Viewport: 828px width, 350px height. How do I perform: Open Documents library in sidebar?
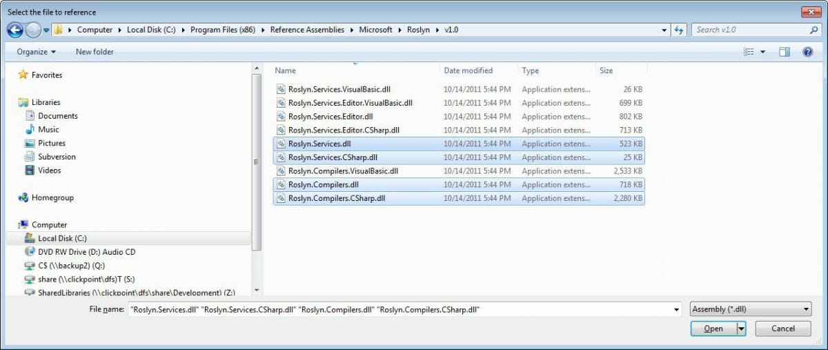click(x=58, y=116)
